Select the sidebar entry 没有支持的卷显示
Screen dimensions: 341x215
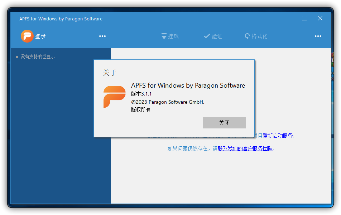[x=38, y=57]
